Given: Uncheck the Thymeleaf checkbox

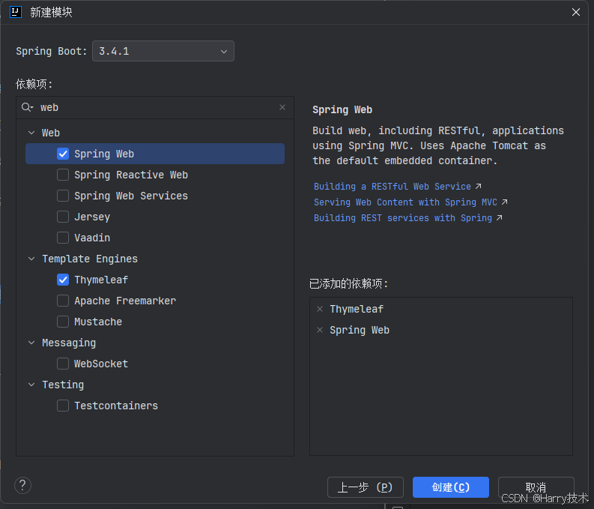Looking at the screenshot, I should pyautogui.click(x=63, y=280).
